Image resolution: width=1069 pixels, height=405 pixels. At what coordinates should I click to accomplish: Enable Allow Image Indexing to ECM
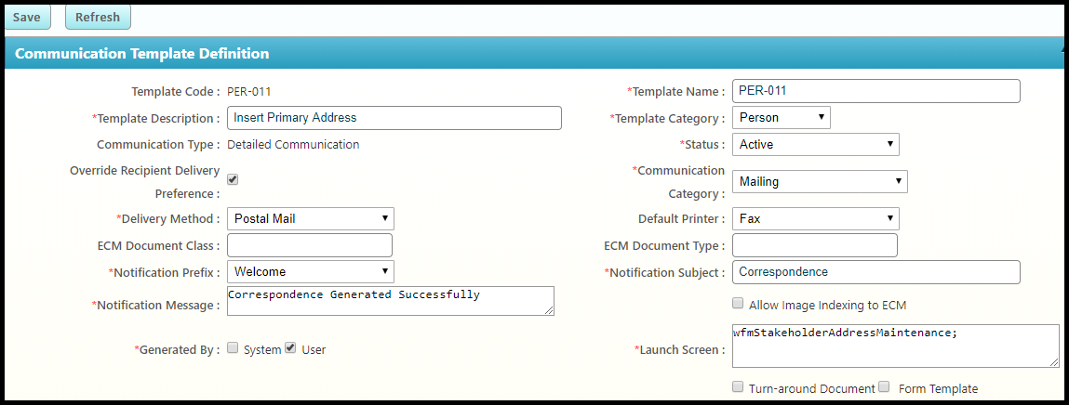click(x=738, y=304)
